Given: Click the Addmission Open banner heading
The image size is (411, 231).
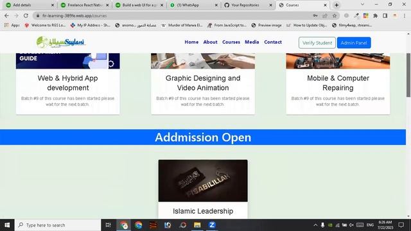Looking at the screenshot, I should 203,137.
